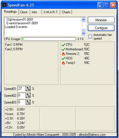Click the flame icon next to Remote 2
This screenshot has height=138, width=119.
point(63,54)
